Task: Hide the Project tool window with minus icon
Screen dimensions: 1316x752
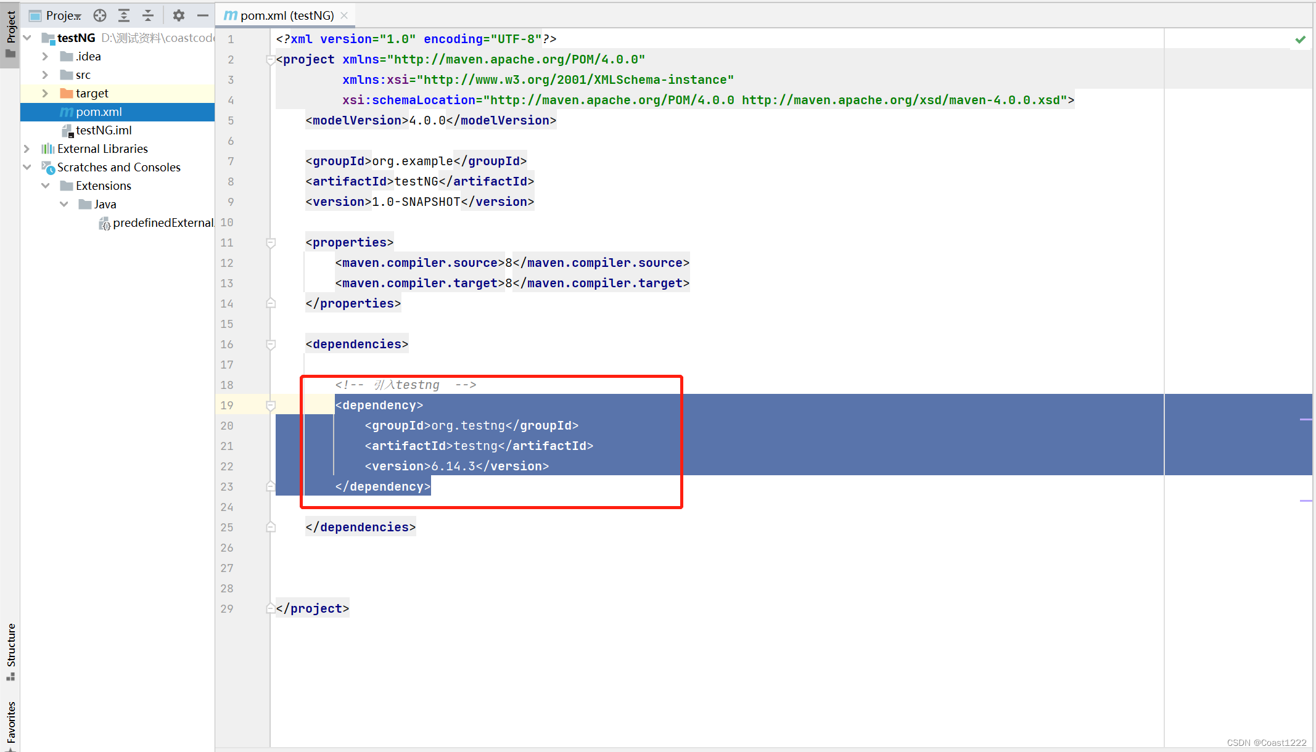Action: click(203, 15)
